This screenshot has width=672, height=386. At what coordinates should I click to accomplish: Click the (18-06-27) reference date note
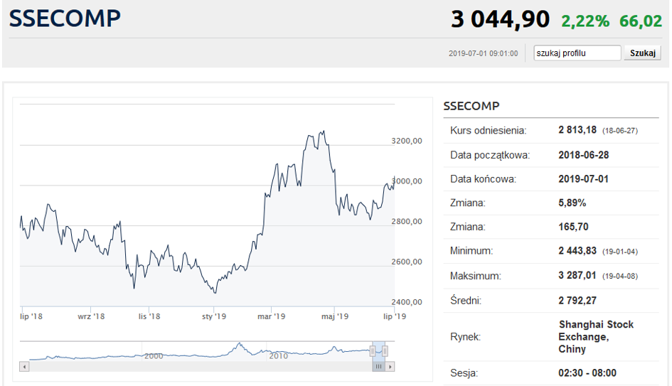click(x=619, y=131)
